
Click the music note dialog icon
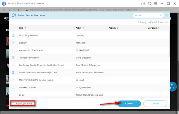click(x=14, y=15)
